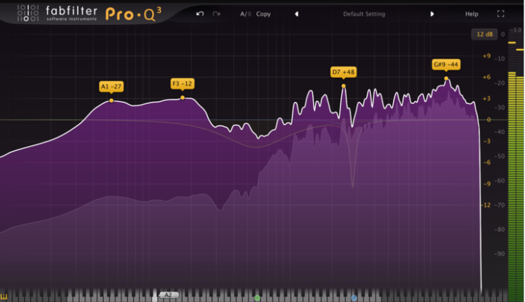The height and width of the screenshot is (302, 525).
Task: Click the -50 analyzer scale label
Action: (x=499, y=156)
